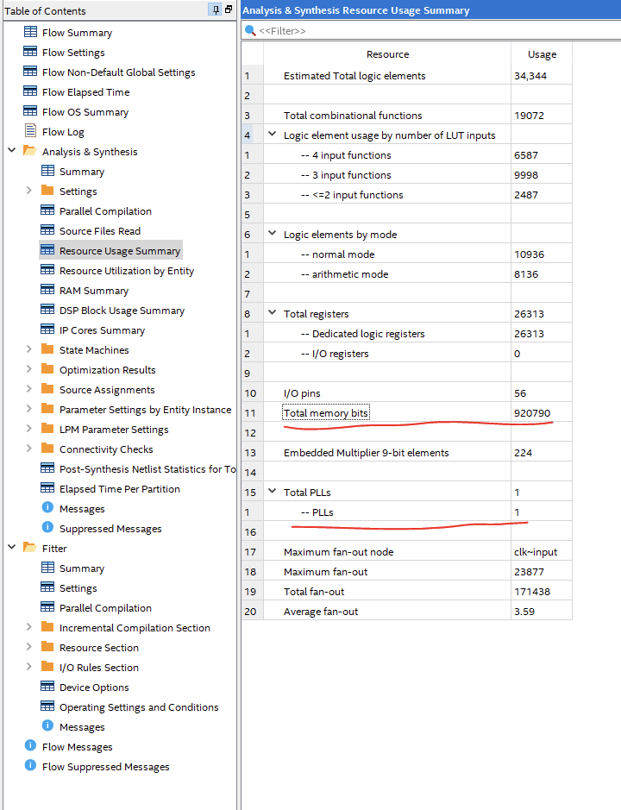Collapse the Fitter section
This screenshot has height=810, width=621.
pos(12,549)
